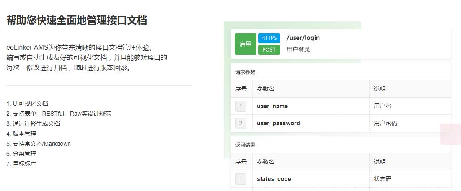Click the pink square at right edge
This screenshot has height=191, width=461.
click(450, 134)
